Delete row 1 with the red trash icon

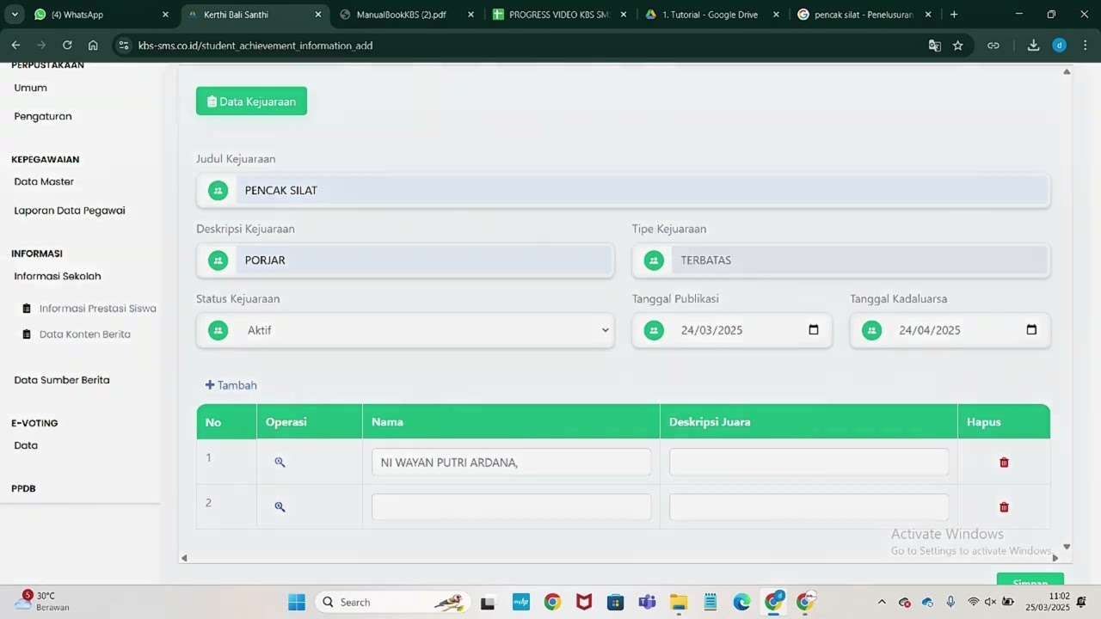click(1004, 463)
